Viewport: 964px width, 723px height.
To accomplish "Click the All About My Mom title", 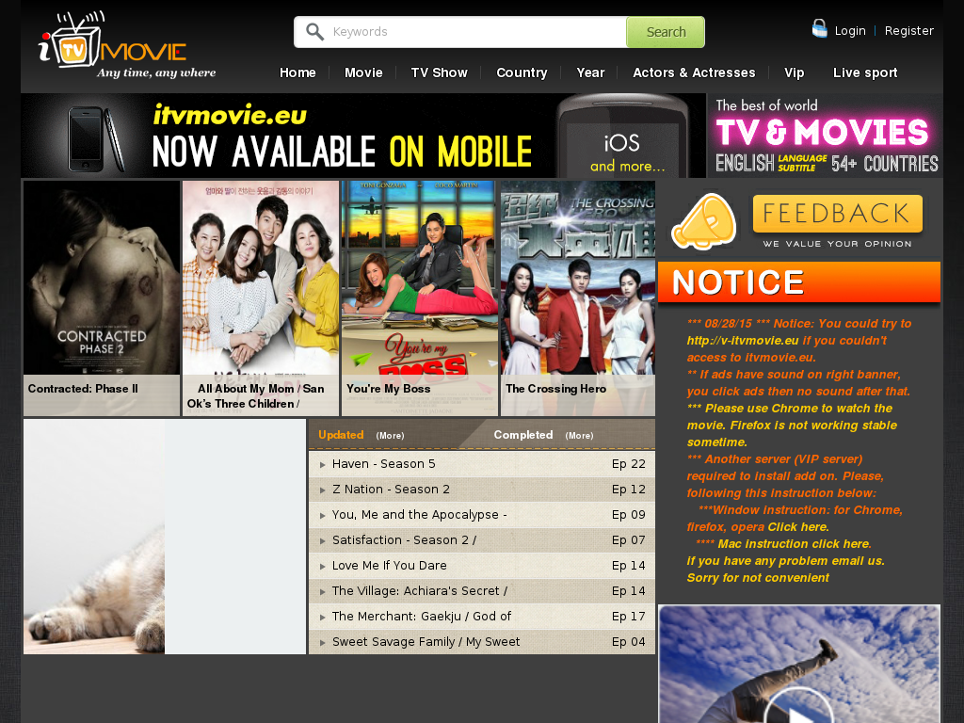I will (x=256, y=396).
